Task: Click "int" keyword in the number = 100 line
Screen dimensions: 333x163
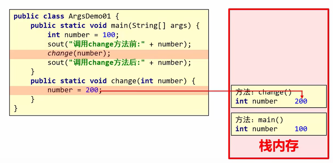Action: pos(54,35)
